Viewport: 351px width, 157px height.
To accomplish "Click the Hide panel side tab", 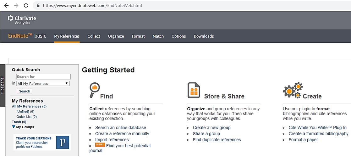I will 3,86.
